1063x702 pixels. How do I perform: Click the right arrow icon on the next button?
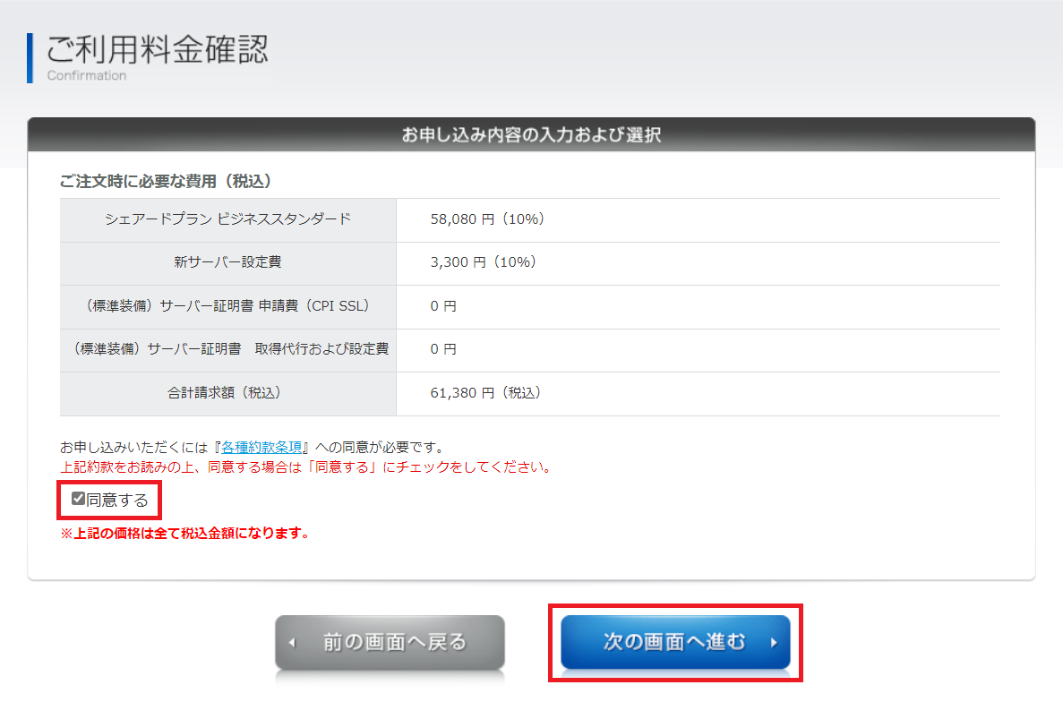point(773,643)
